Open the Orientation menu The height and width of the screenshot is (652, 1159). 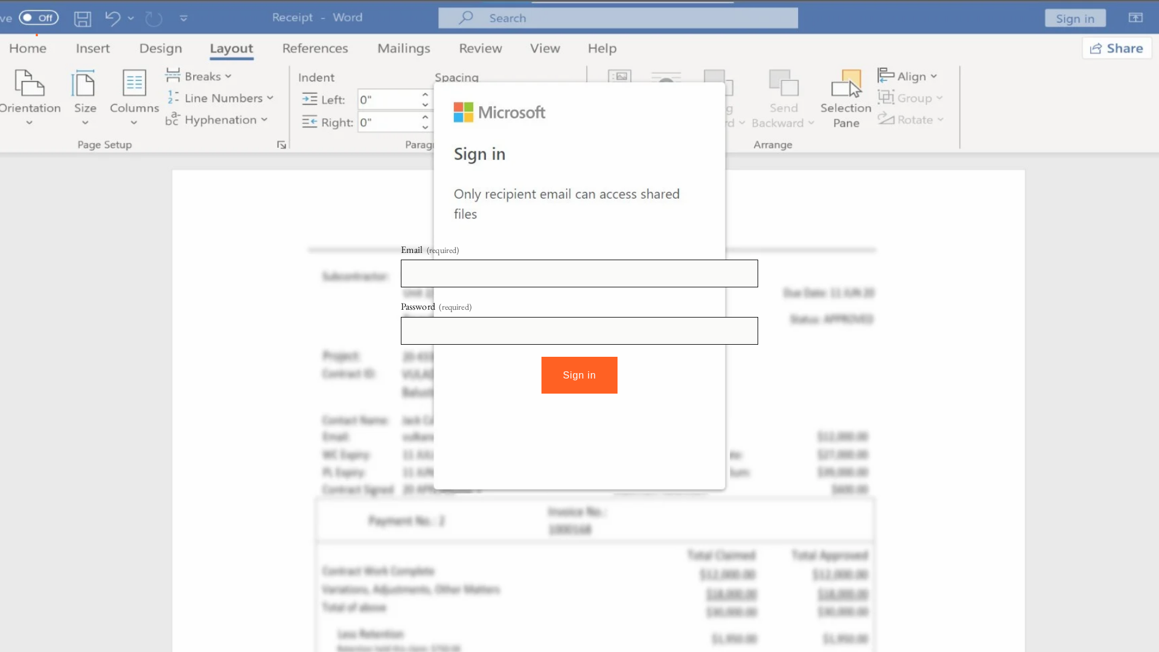[30, 98]
